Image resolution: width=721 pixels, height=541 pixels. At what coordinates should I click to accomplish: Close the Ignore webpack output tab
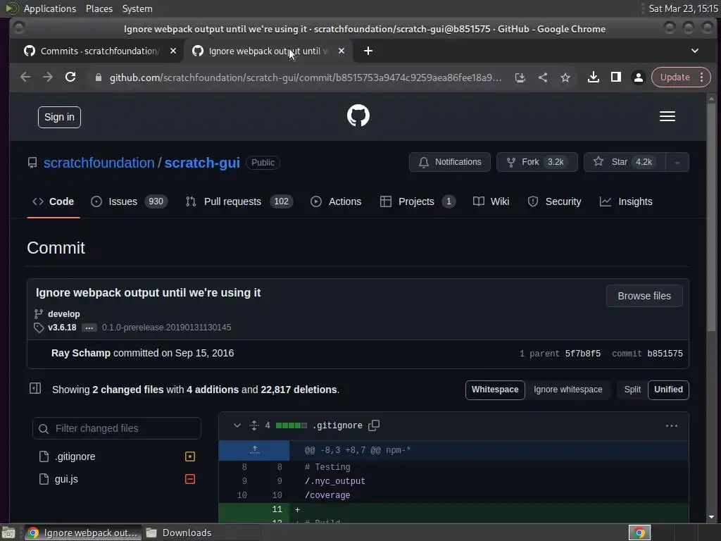click(x=341, y=51)
